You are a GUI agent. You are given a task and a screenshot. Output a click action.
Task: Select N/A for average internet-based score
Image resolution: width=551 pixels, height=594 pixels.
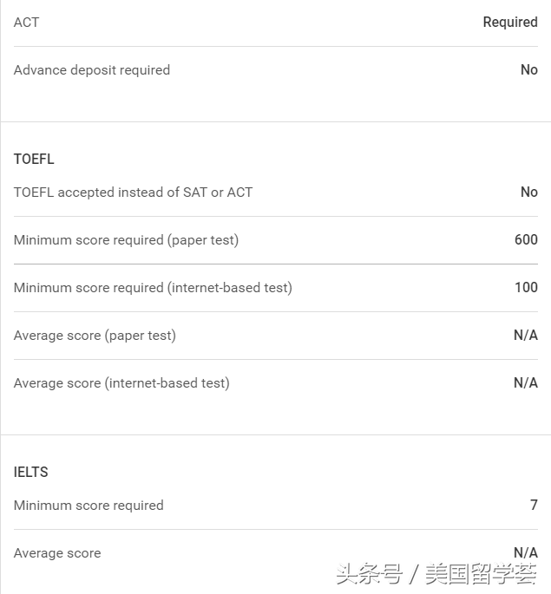tap(525, 383)
